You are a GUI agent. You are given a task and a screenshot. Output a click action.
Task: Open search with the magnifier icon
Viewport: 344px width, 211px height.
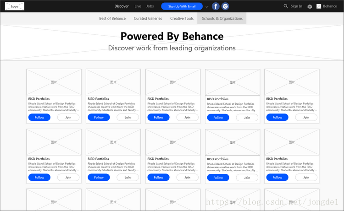point(286,6)
